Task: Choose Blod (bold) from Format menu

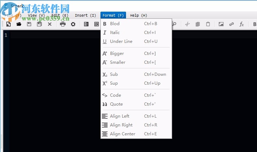Action: [x=136, y=24]
